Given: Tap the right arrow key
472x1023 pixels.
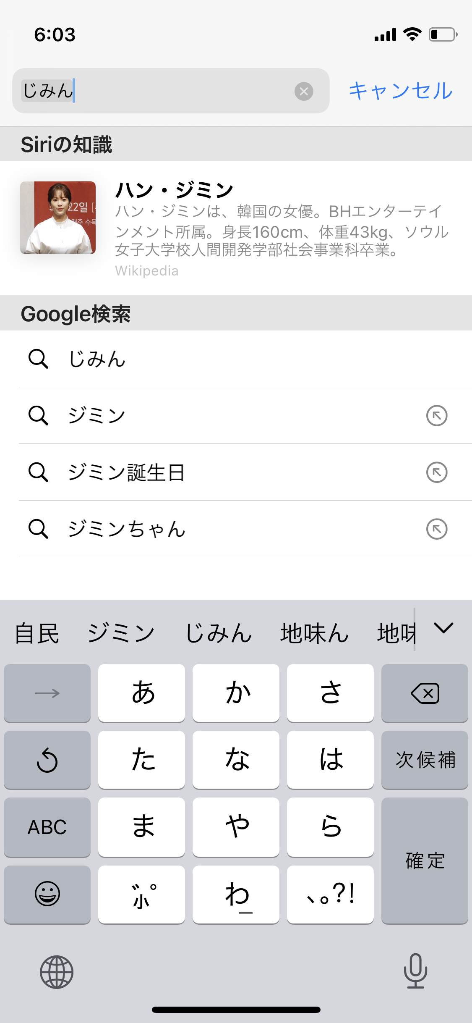Looking at the screenshot, I should 47,693.
